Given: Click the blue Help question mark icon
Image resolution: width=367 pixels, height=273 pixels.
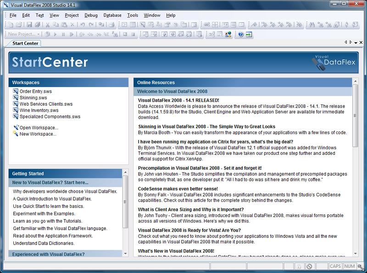Looking at the screenshot, I should 241,34.
